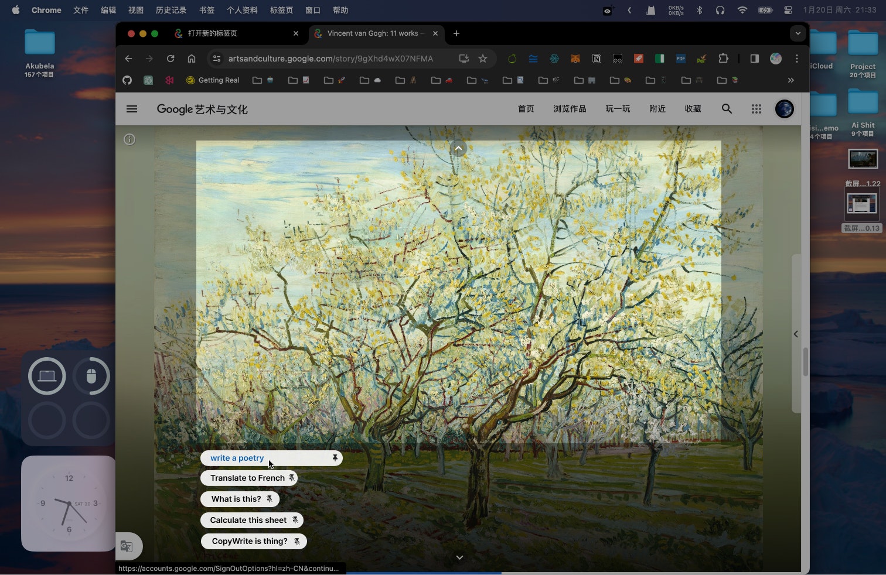The image size is (886, 575).
Task: Open the Apple menu
Action: point(16,10)
